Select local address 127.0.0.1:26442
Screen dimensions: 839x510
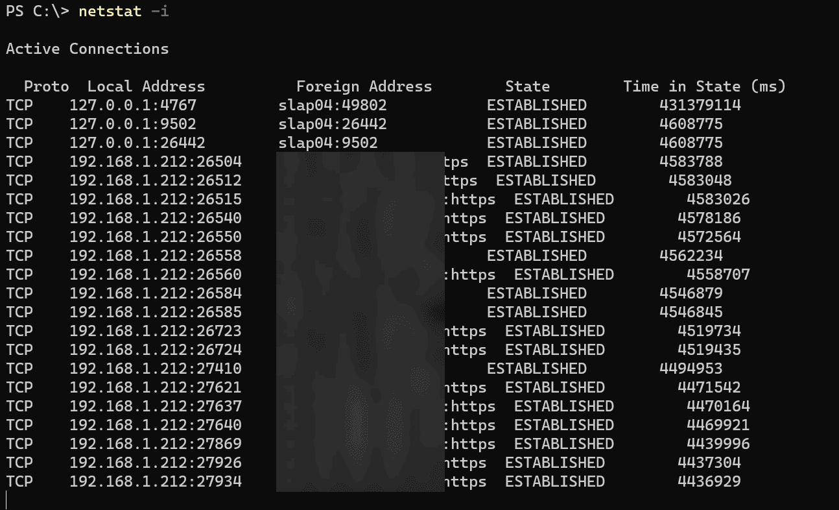137,143
